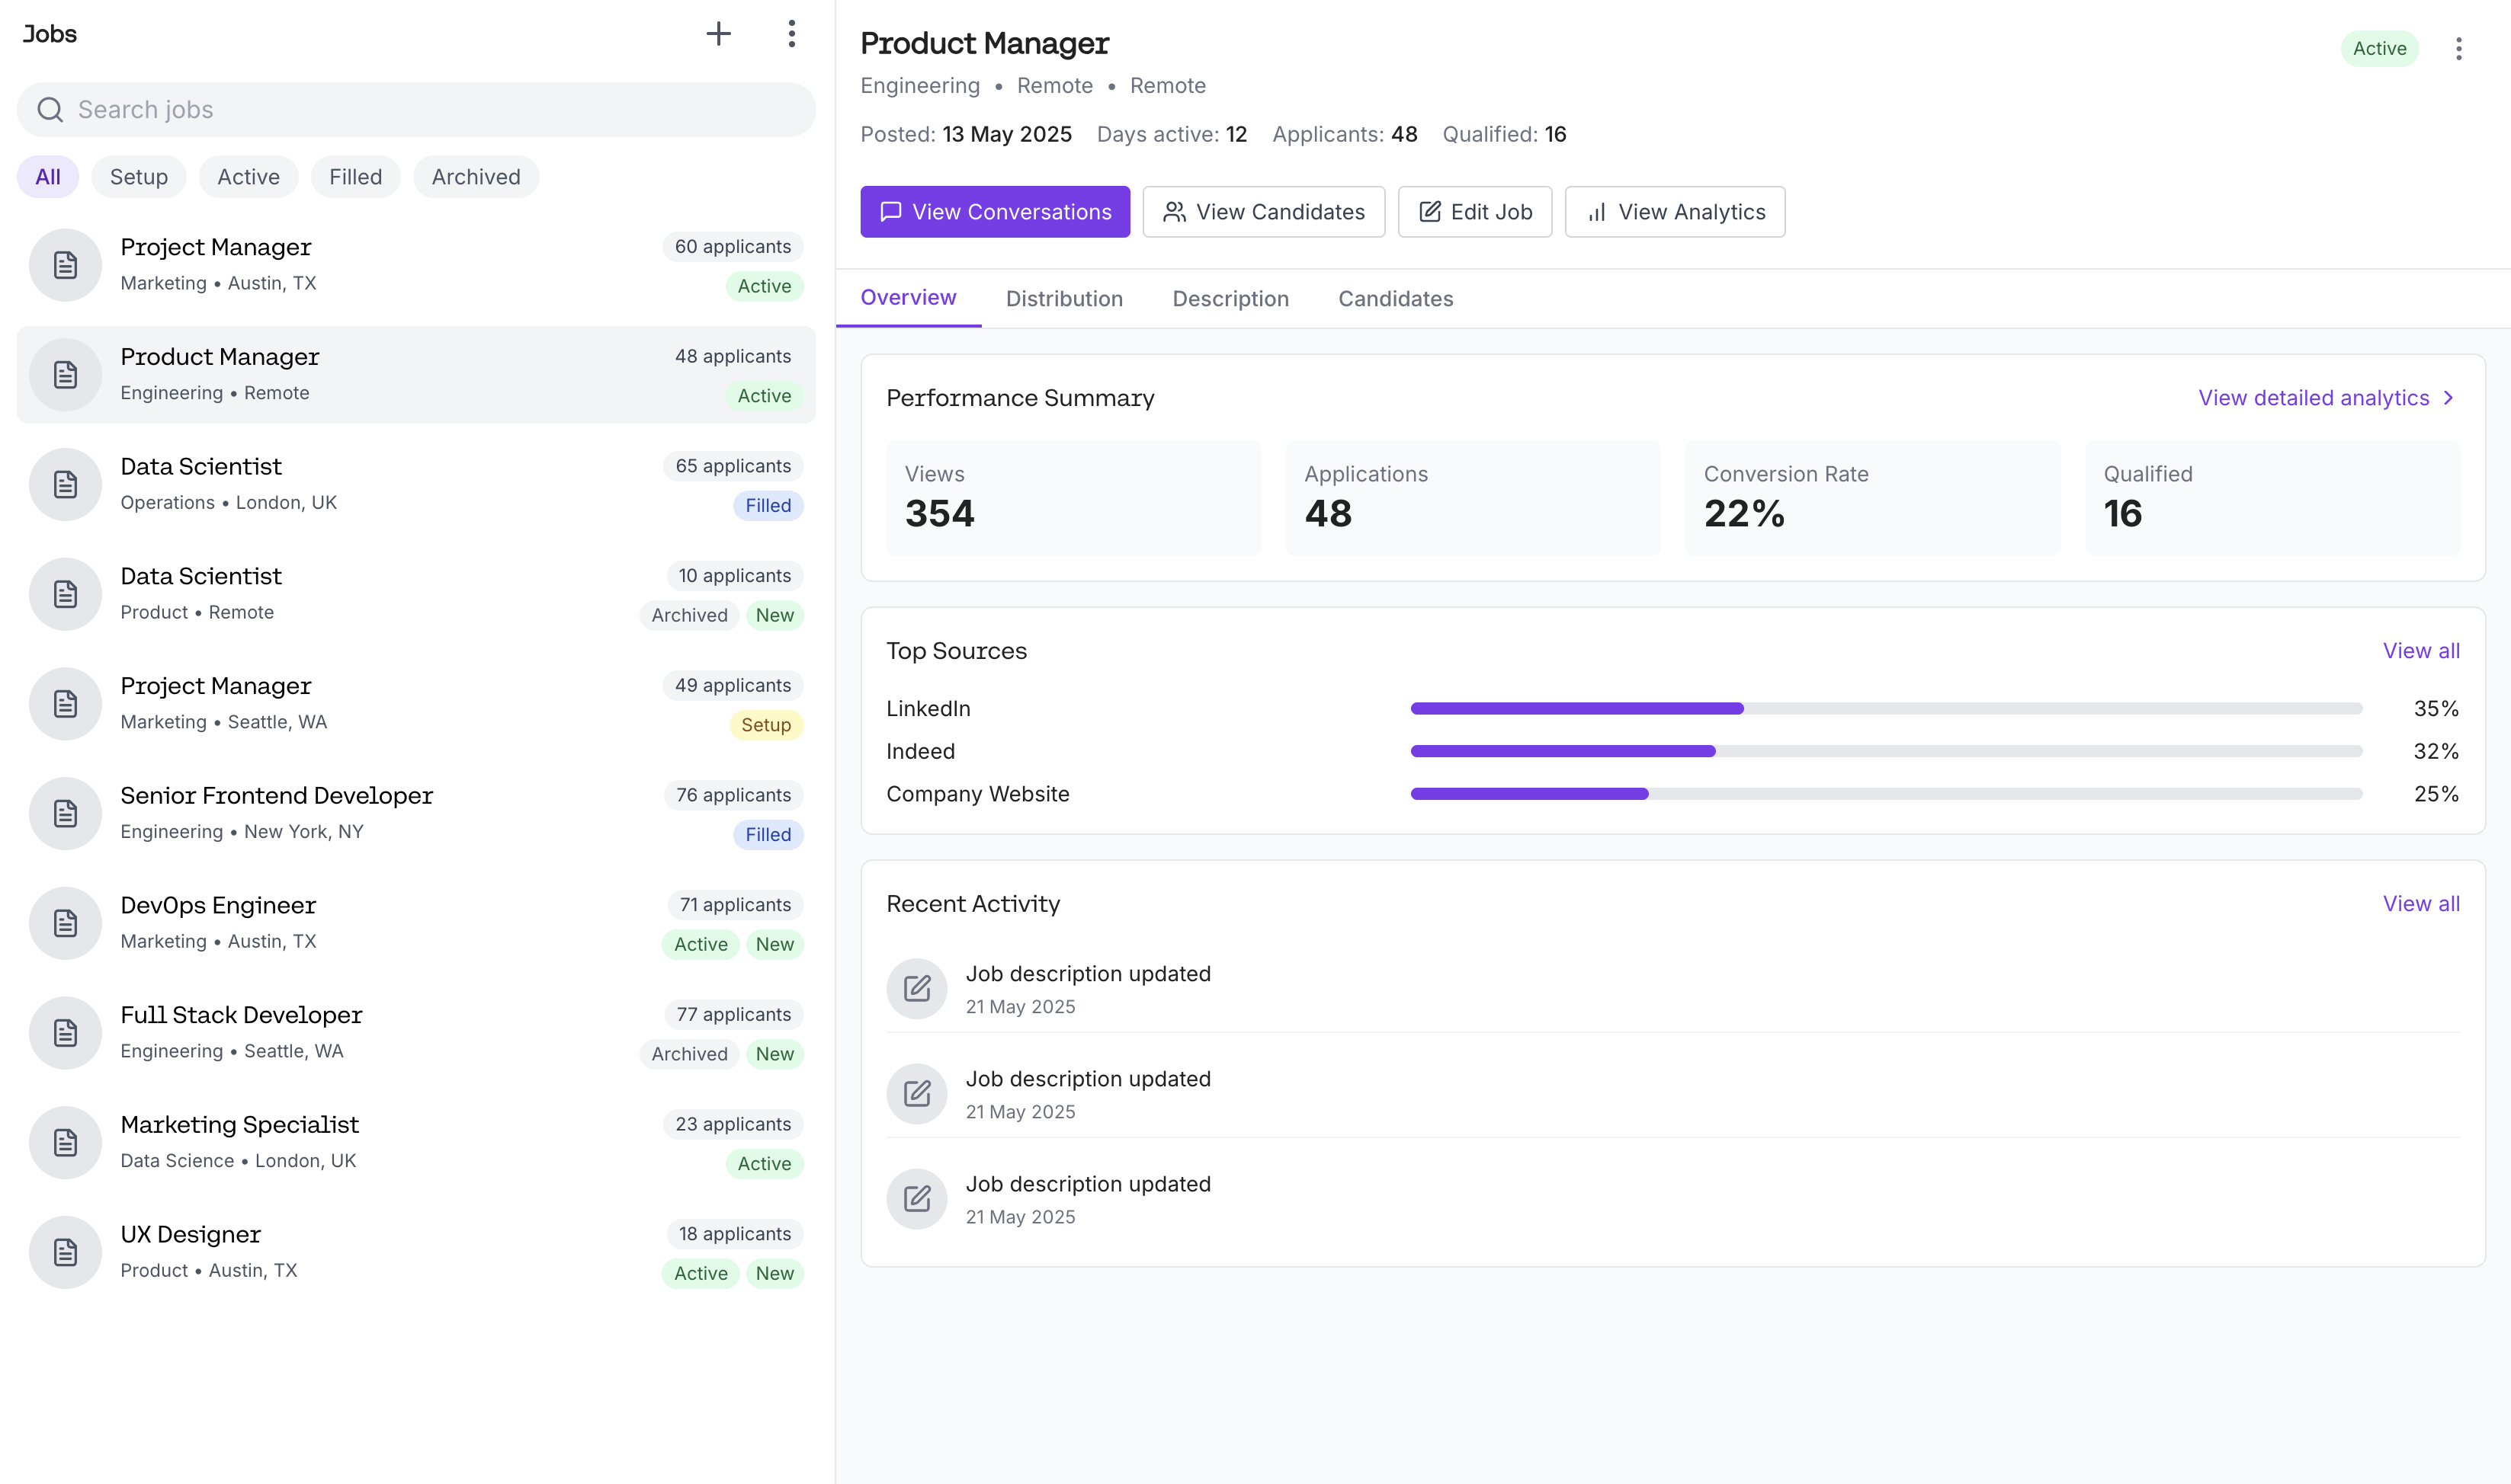Viewport: 2511px width, 1484px height.
Task: Toggle the Archived filter chip
Action: [475, 177]
